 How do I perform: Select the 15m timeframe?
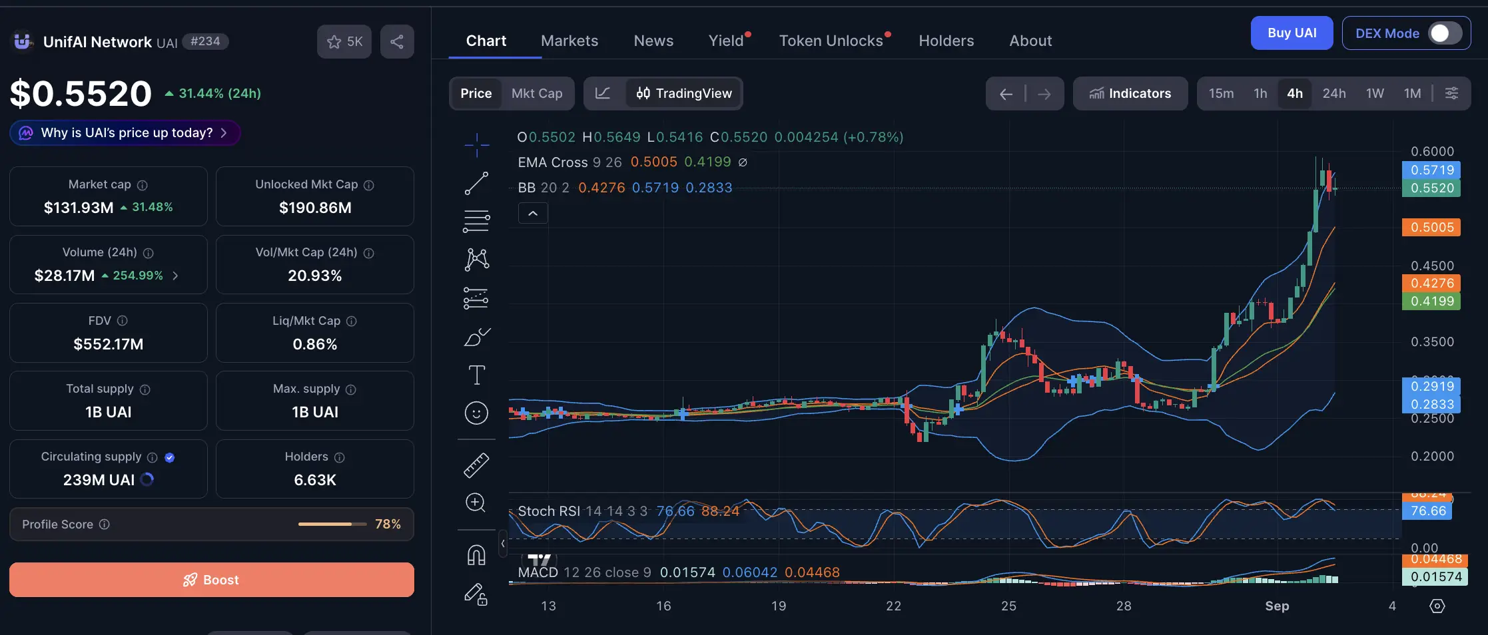1221,93
